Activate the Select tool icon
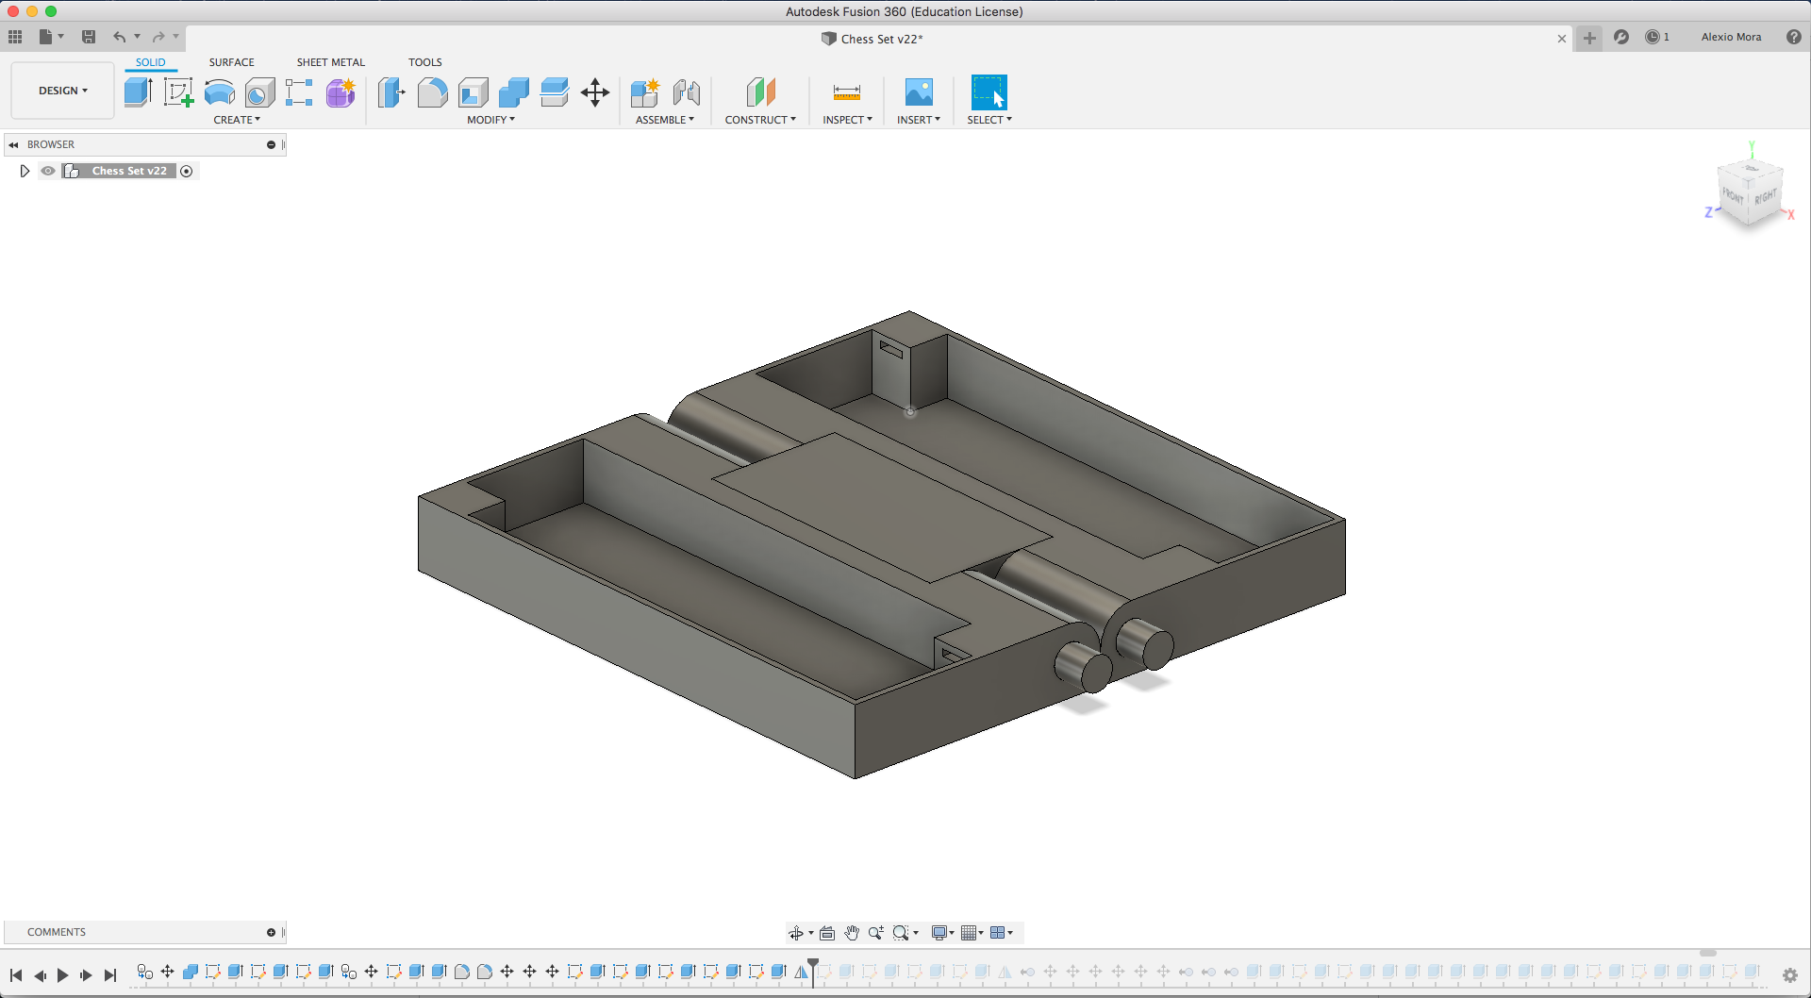 coord(989,92)
